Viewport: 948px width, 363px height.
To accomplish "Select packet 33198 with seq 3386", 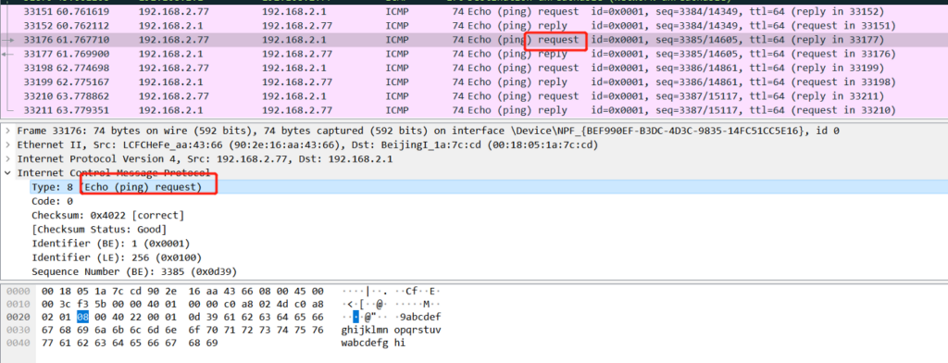I will (x=474, y=68).
